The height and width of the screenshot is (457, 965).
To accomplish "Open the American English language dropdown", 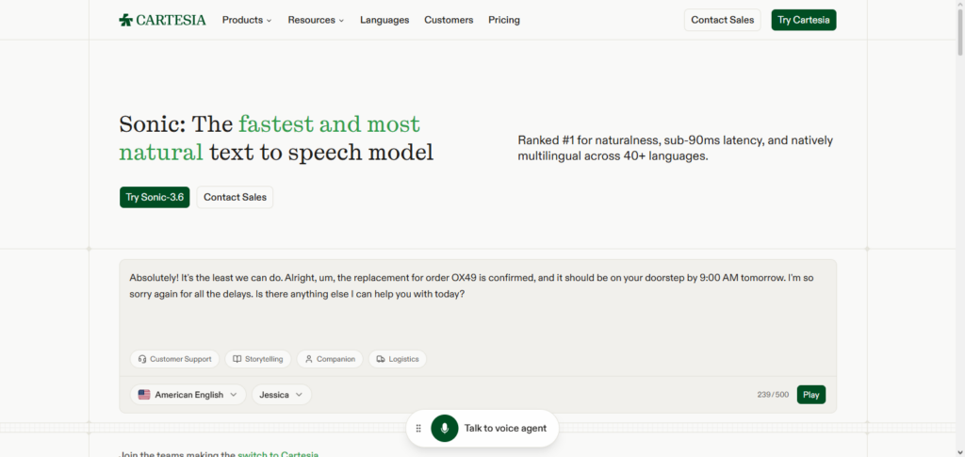I will [188, 395].
